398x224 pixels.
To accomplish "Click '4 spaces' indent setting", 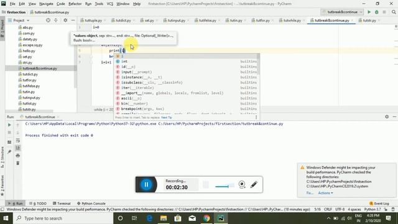I will click(x=354, y=210).
